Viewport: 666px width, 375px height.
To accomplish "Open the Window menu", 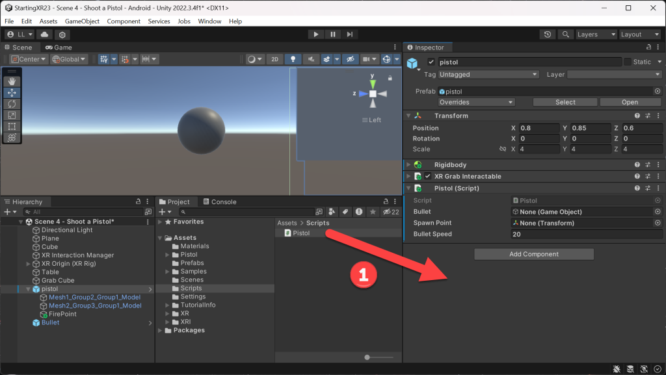I will (209, 21).
